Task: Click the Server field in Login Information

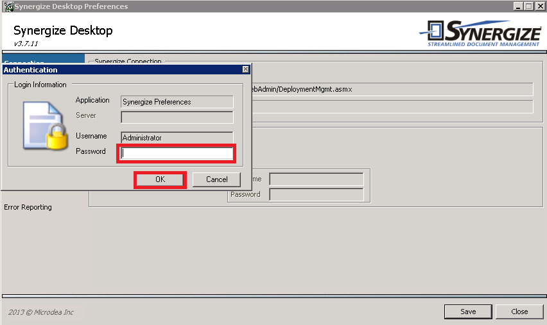Action: [177, 117]
